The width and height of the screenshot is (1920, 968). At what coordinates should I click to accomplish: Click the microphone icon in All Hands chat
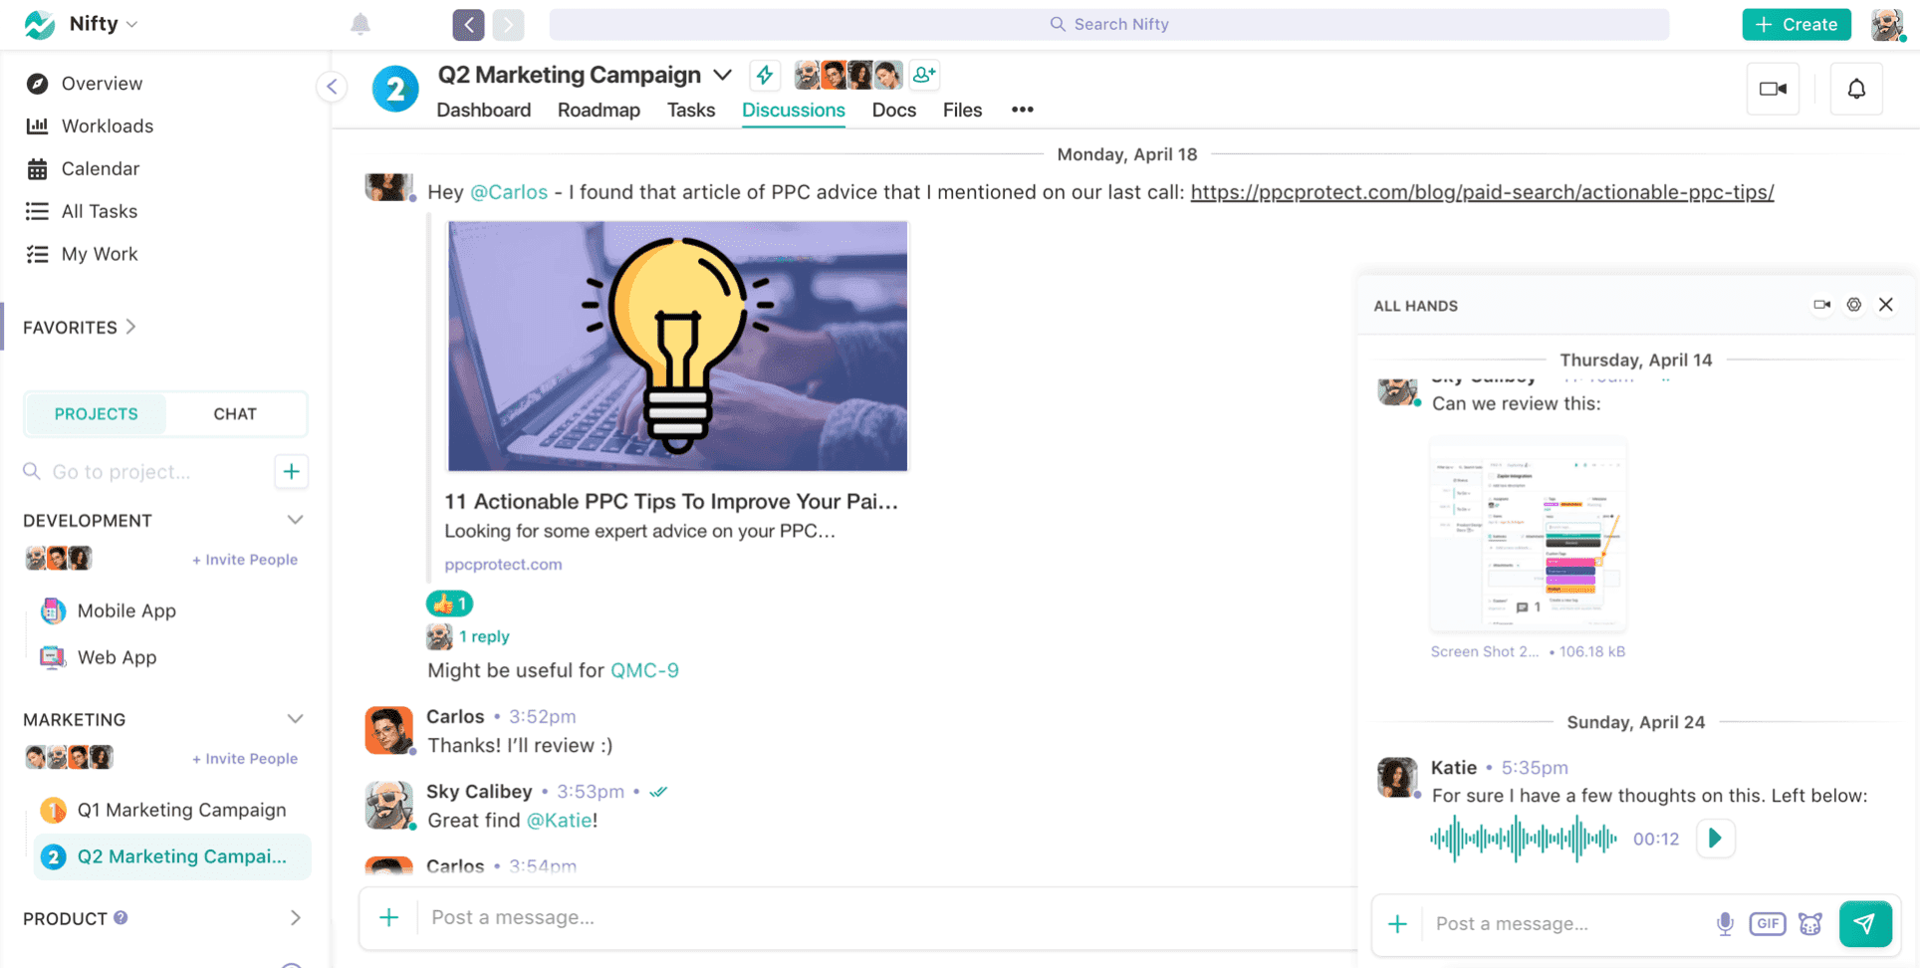point(1725,924)
